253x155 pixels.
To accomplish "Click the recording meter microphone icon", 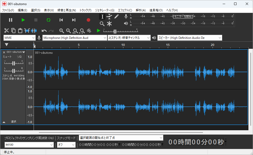I will click(x=126, y=16).
